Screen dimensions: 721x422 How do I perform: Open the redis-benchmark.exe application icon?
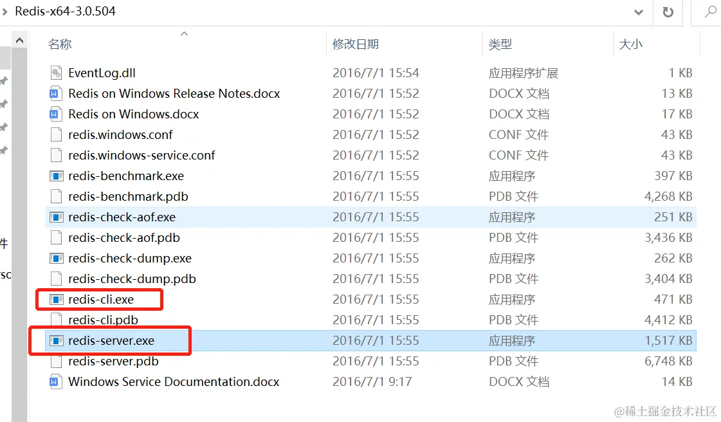(x=57, y=176)
